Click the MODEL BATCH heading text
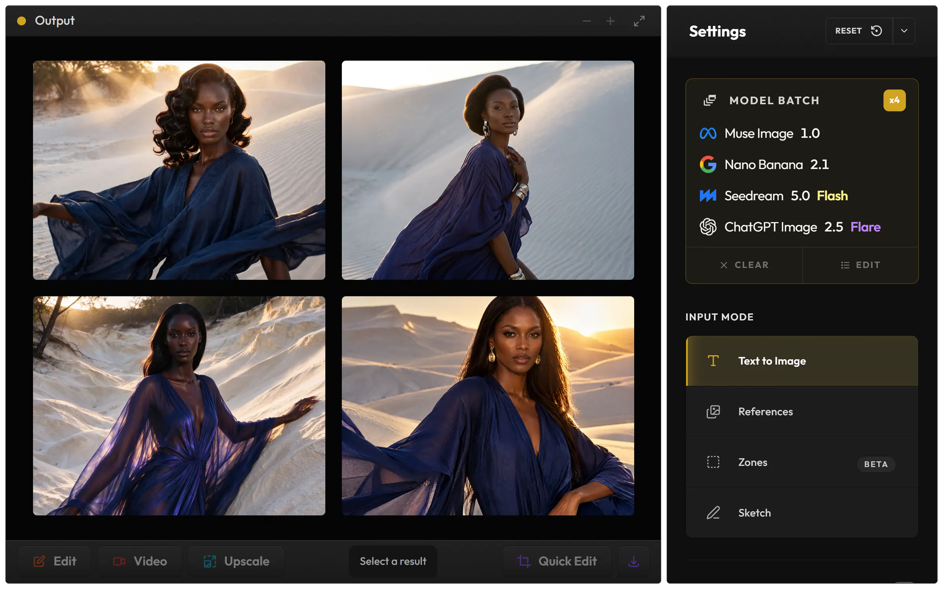This screenshot has width=943, height=589. (x=774, y=101)
